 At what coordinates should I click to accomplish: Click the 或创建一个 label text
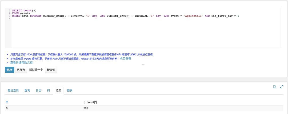(36, 70)
